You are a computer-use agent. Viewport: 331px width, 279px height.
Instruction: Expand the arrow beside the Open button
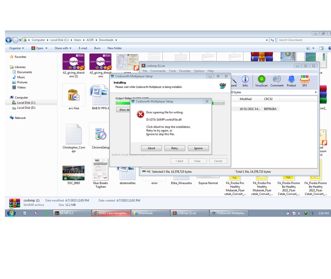[x=46, y=48]
